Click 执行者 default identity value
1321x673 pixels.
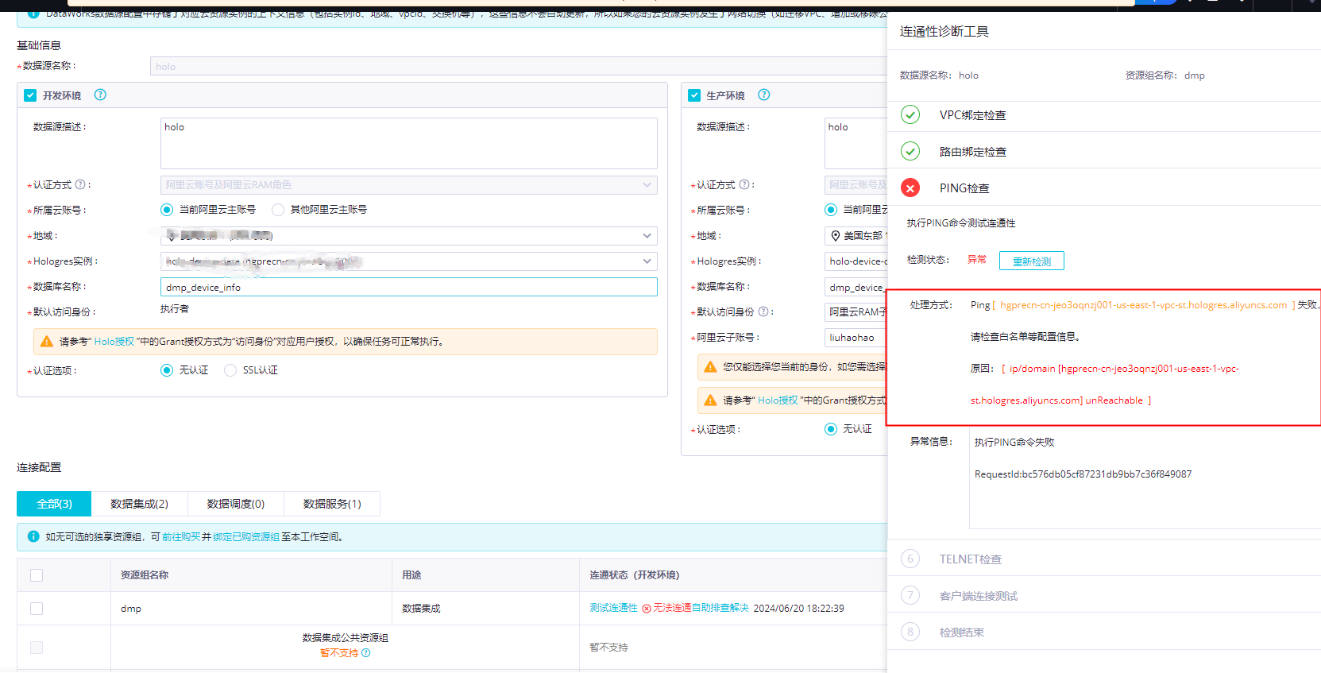click(x=175, y=309)
